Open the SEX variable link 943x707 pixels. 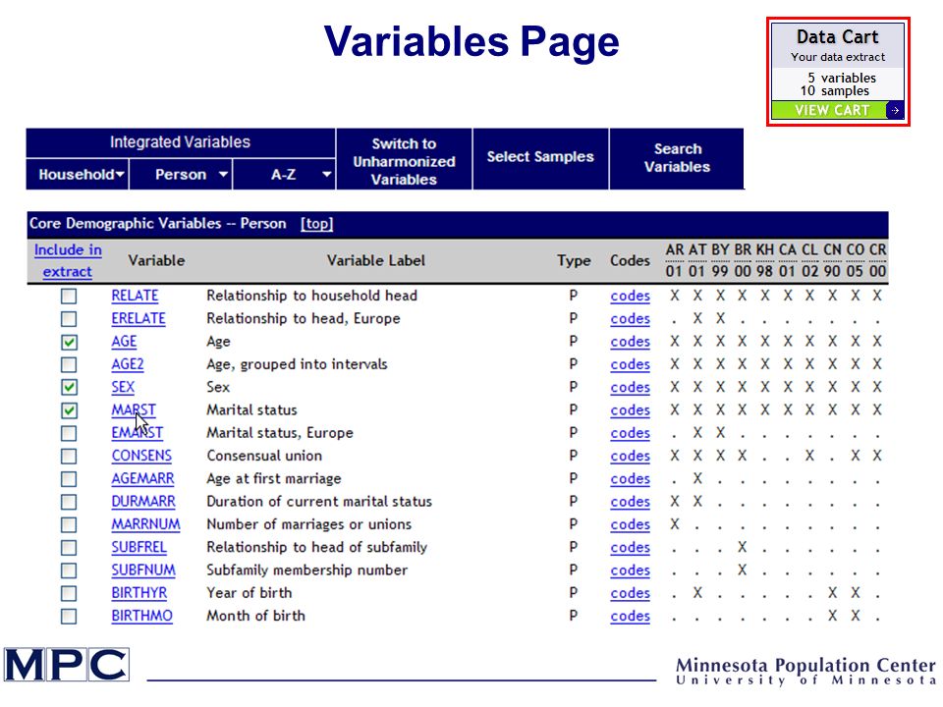123,387
